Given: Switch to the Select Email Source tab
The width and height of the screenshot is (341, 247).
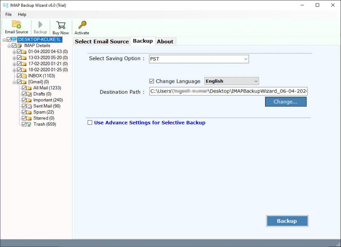Looking at the screenshot, I should 102,41.
